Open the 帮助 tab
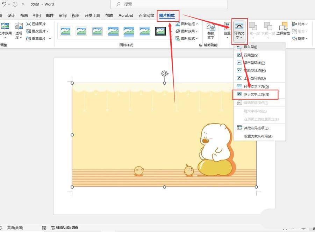 [x=109, y=15]
